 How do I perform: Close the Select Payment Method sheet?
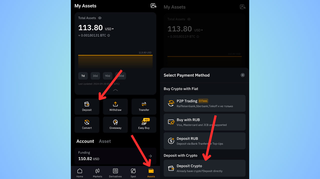click(242, 75)
